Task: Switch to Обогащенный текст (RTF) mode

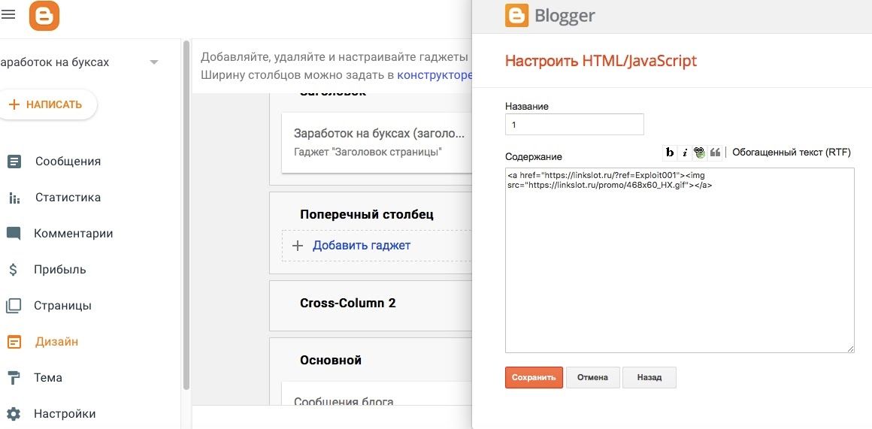Action: (x=792, y=153)
